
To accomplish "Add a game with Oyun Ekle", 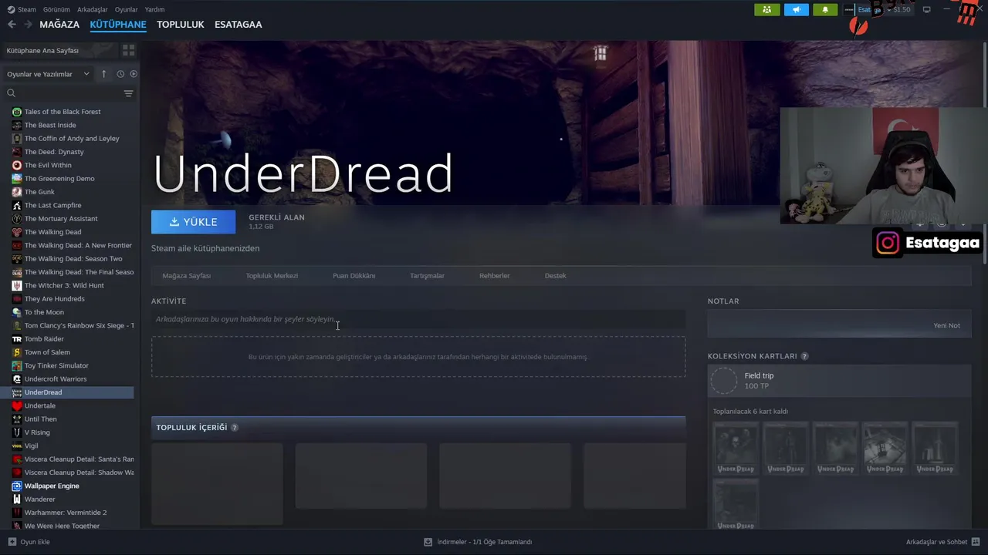I will click(x=29, y=542).
